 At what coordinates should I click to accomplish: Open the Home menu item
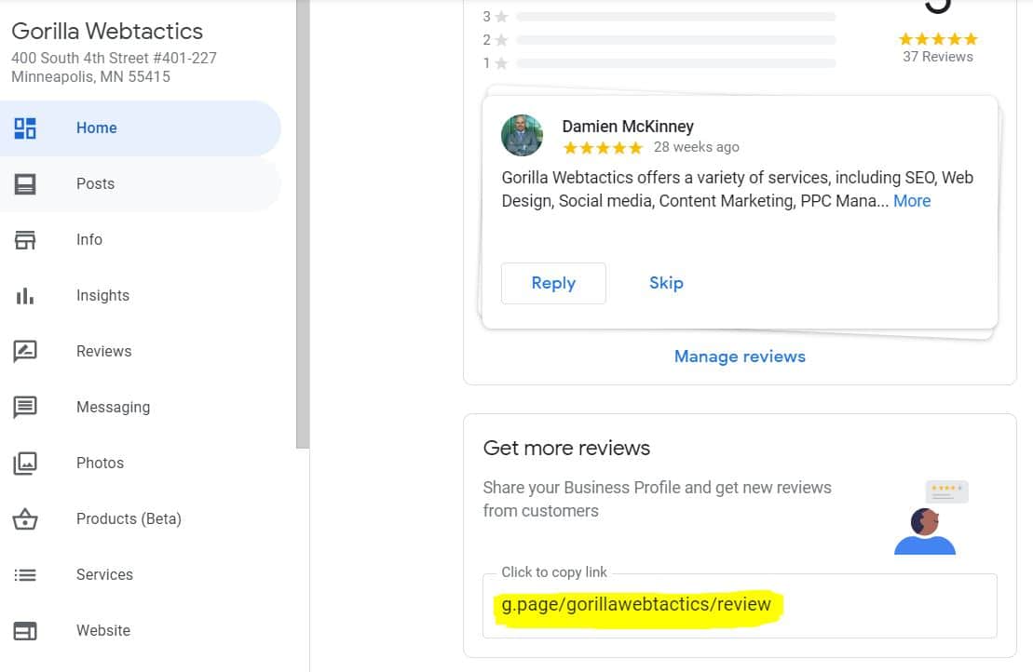tap(141, 128)
